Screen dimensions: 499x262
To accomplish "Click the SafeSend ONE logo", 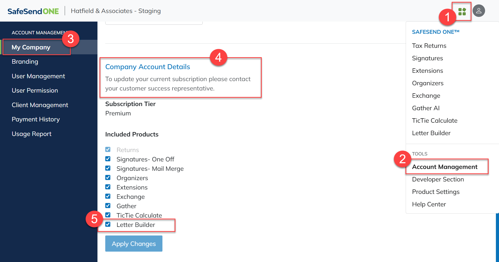I will coord(33,11).
